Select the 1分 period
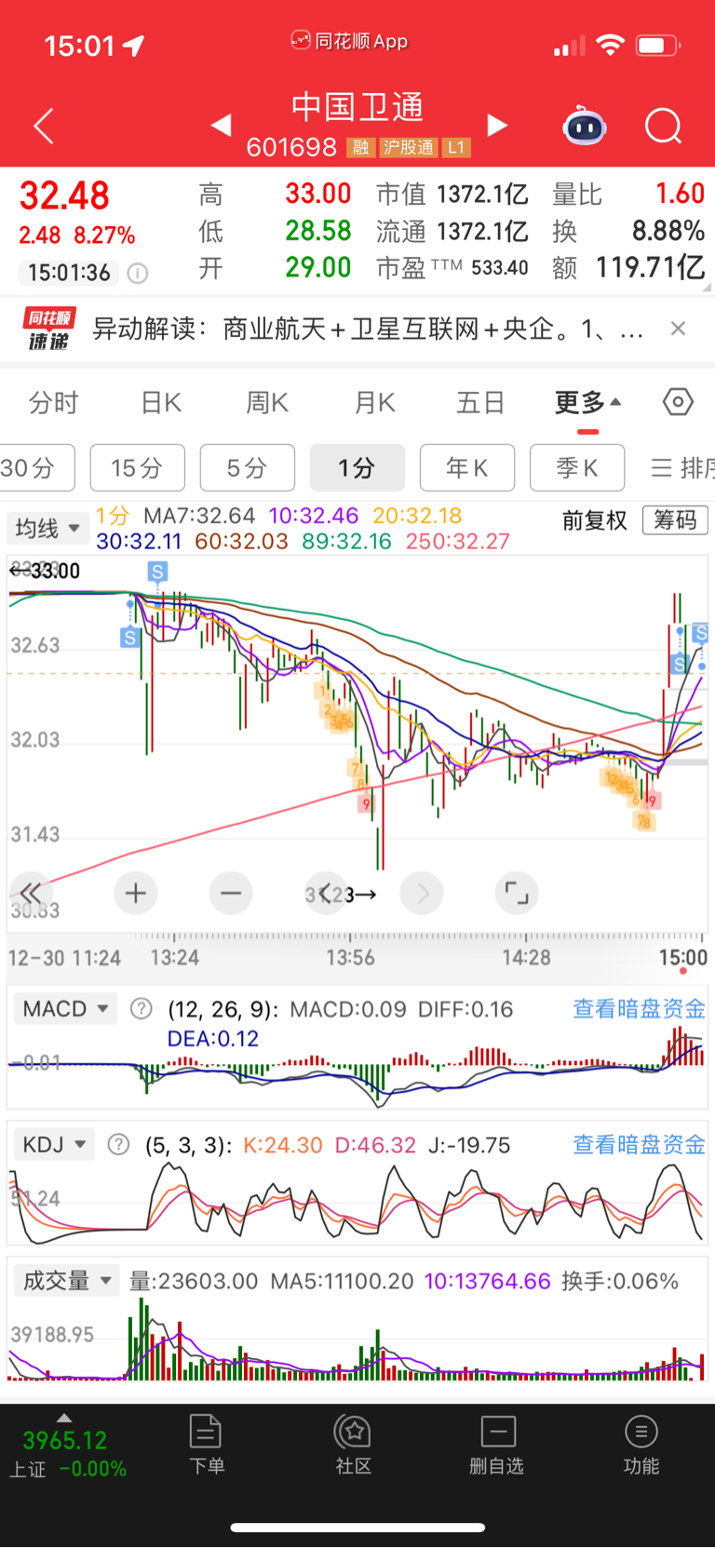This screenshot has width=715, height=1548. point(357,467)
